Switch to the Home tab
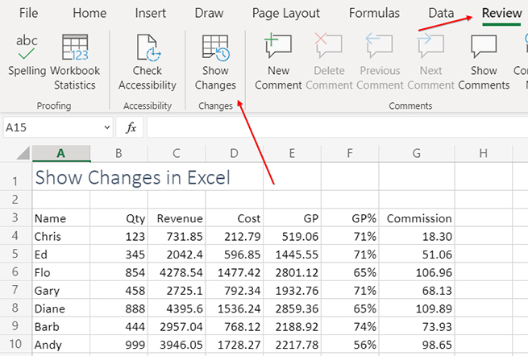The height and width of the screenshot is (356, 528). 89,13
